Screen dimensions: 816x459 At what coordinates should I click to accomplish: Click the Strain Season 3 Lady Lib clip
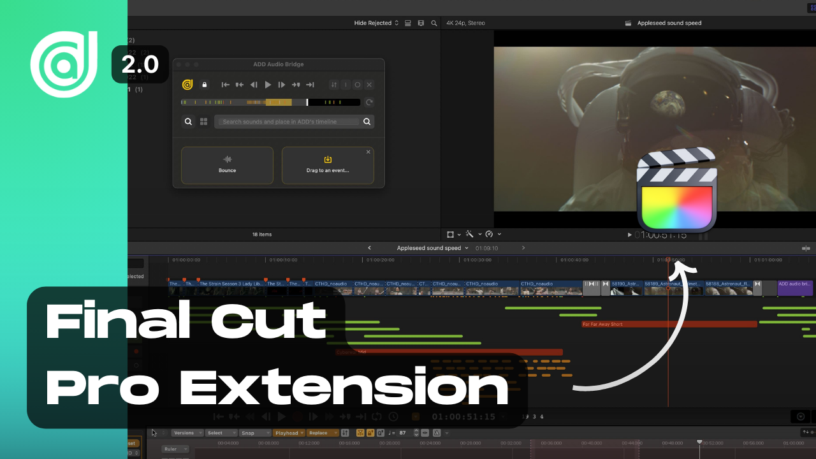coord(231,288)
